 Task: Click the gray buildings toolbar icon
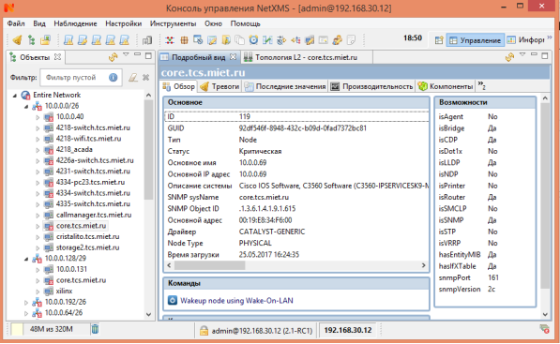tap(147, 40)
